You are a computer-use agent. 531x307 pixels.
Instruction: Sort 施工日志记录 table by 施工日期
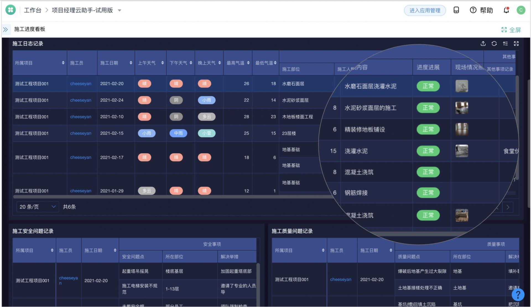click(x=131, y=63)
